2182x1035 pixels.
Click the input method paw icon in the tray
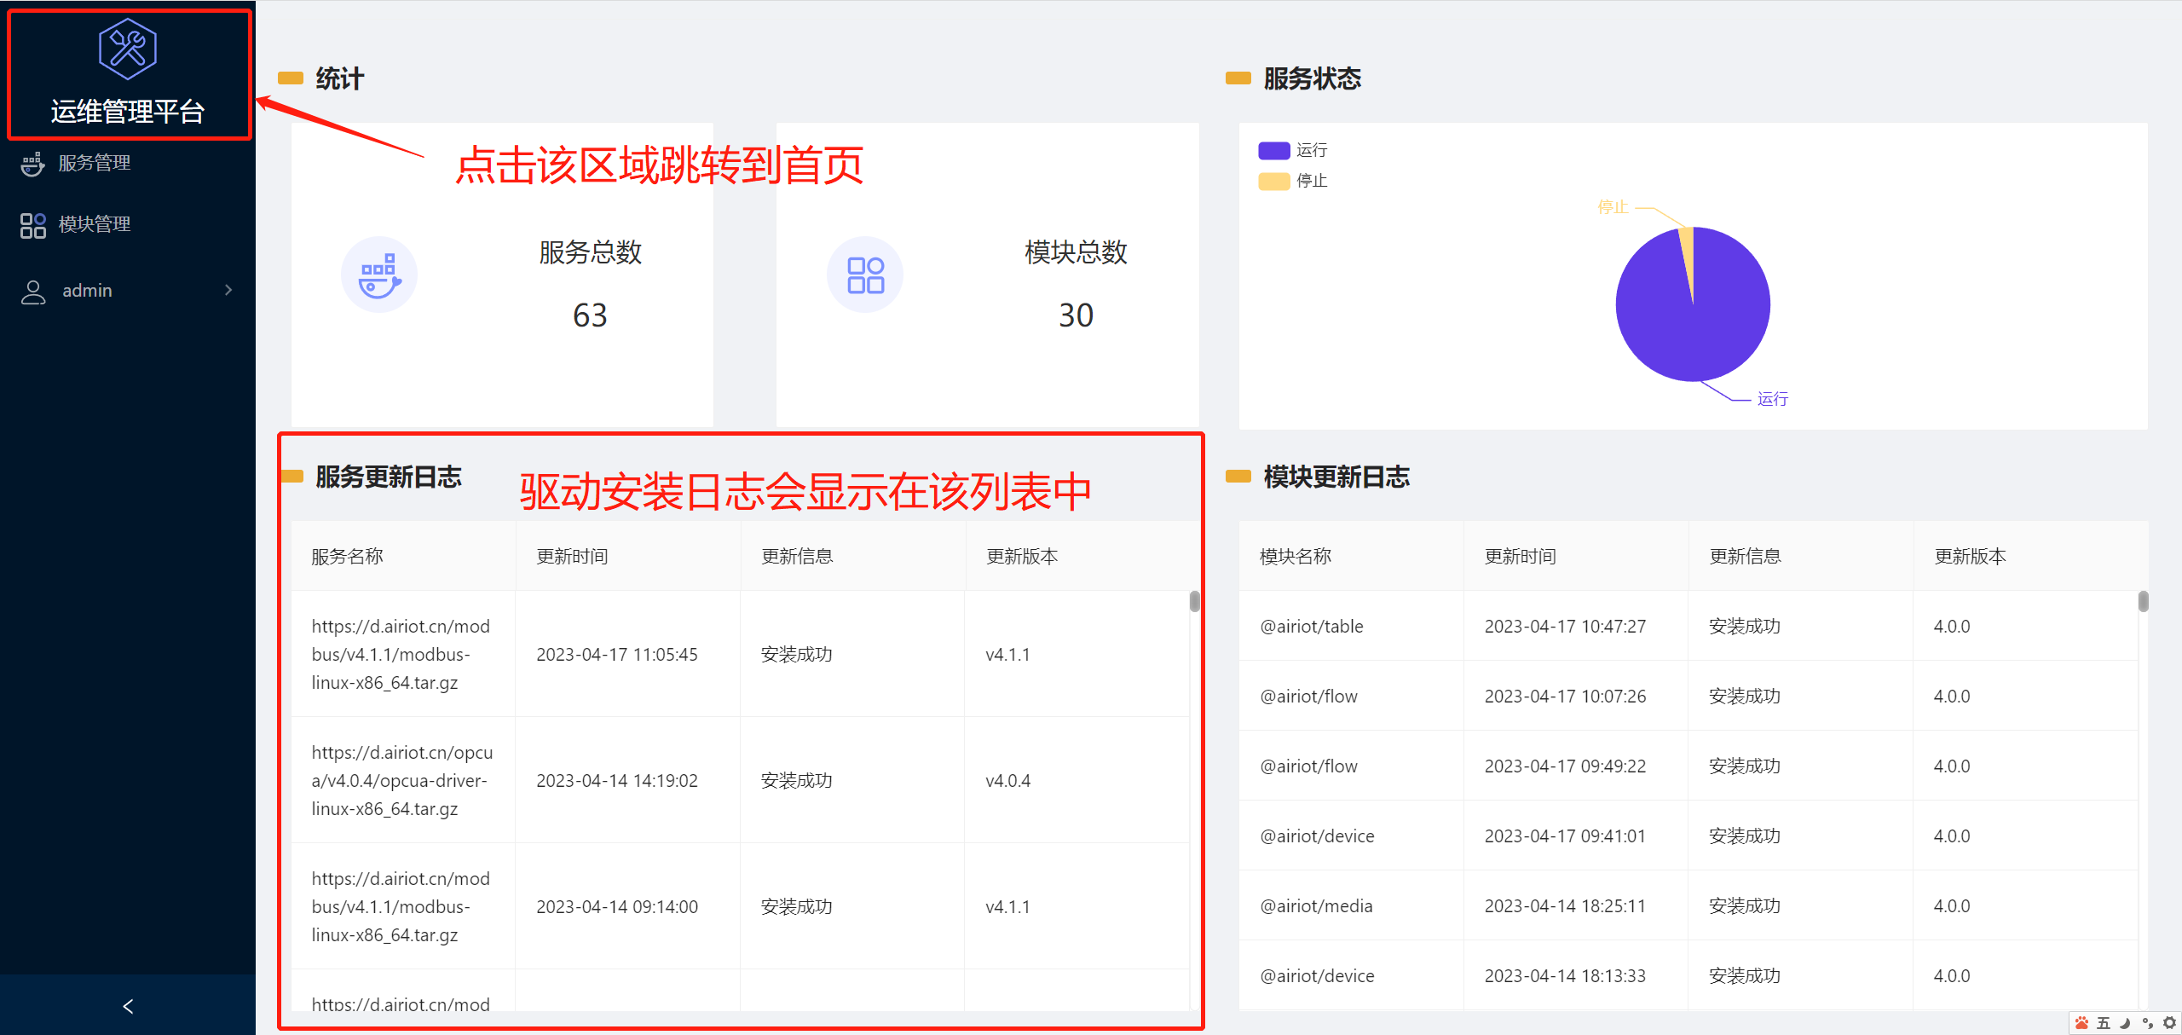tap(2082, 1023)
